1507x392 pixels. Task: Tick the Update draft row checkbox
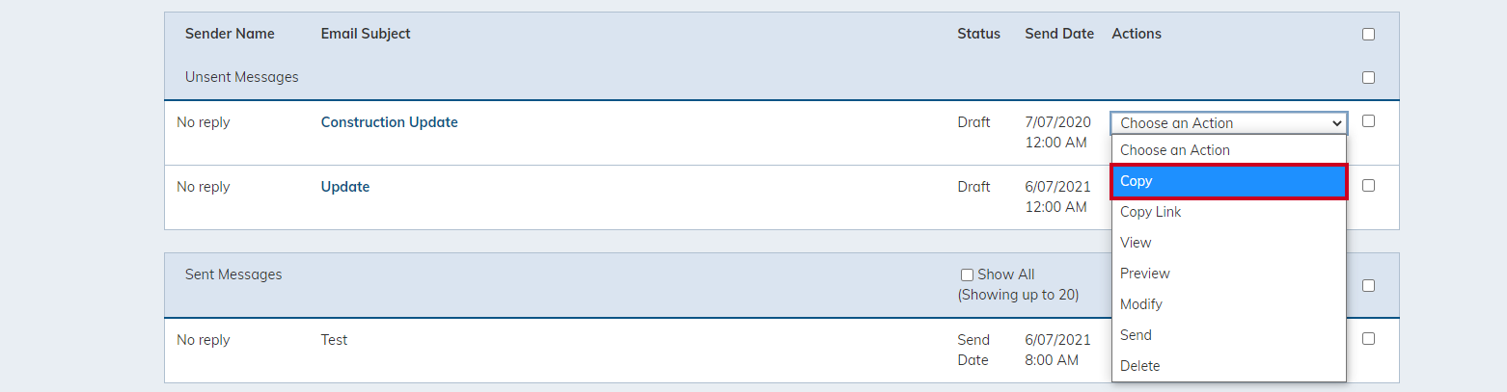click(x=1368, y=186)
